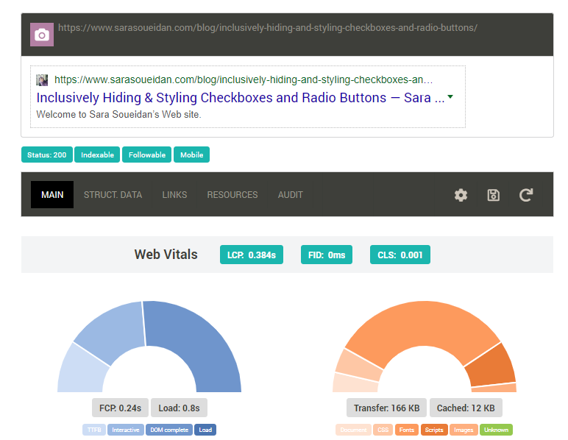This screenshot has height=440, width=568.
Task: Click the Load: 0.8s label
Action: 179,408
